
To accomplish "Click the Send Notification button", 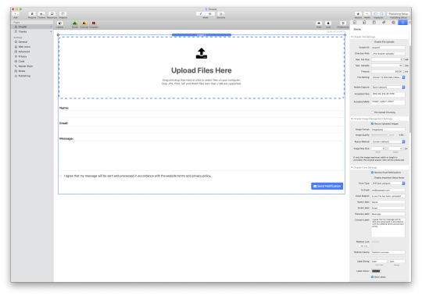I will point(327,187).
